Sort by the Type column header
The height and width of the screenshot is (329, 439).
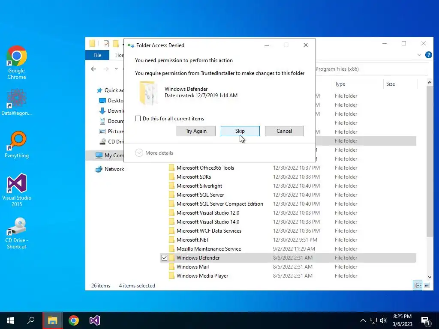[357, 84]
